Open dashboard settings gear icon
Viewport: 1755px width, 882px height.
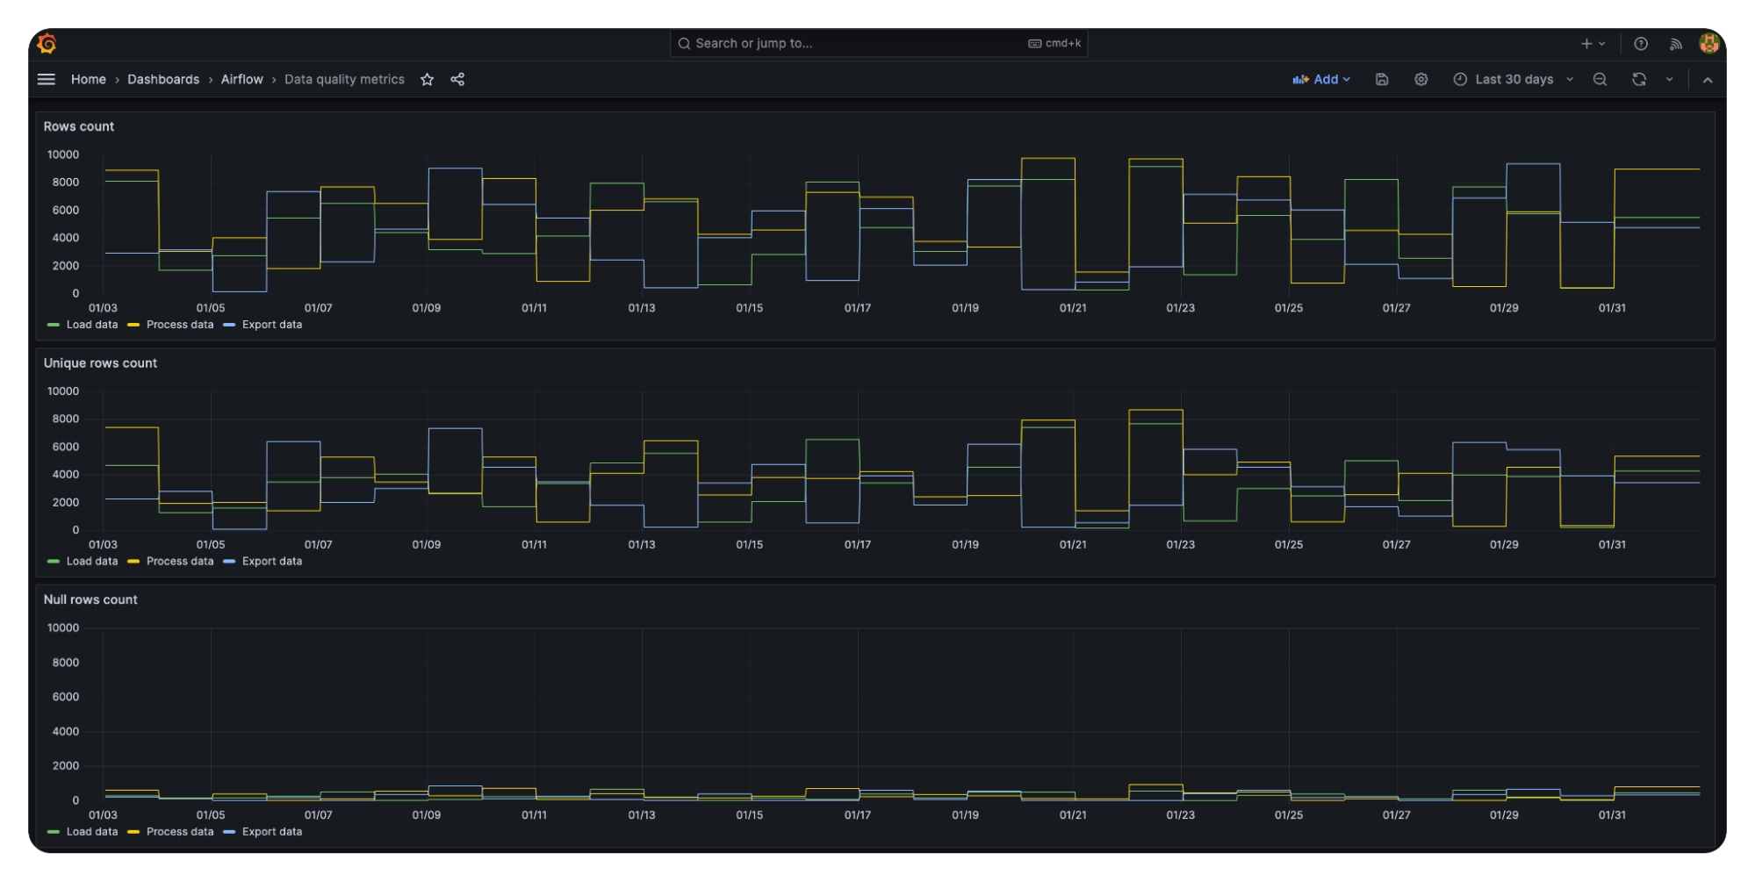(1421, 79)
